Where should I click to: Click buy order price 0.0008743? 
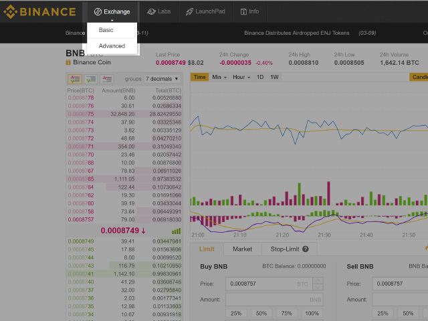(x=81, y=265)
